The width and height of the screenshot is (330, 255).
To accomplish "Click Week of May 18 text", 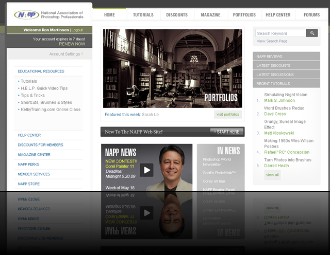I will [x=120, y=188].
